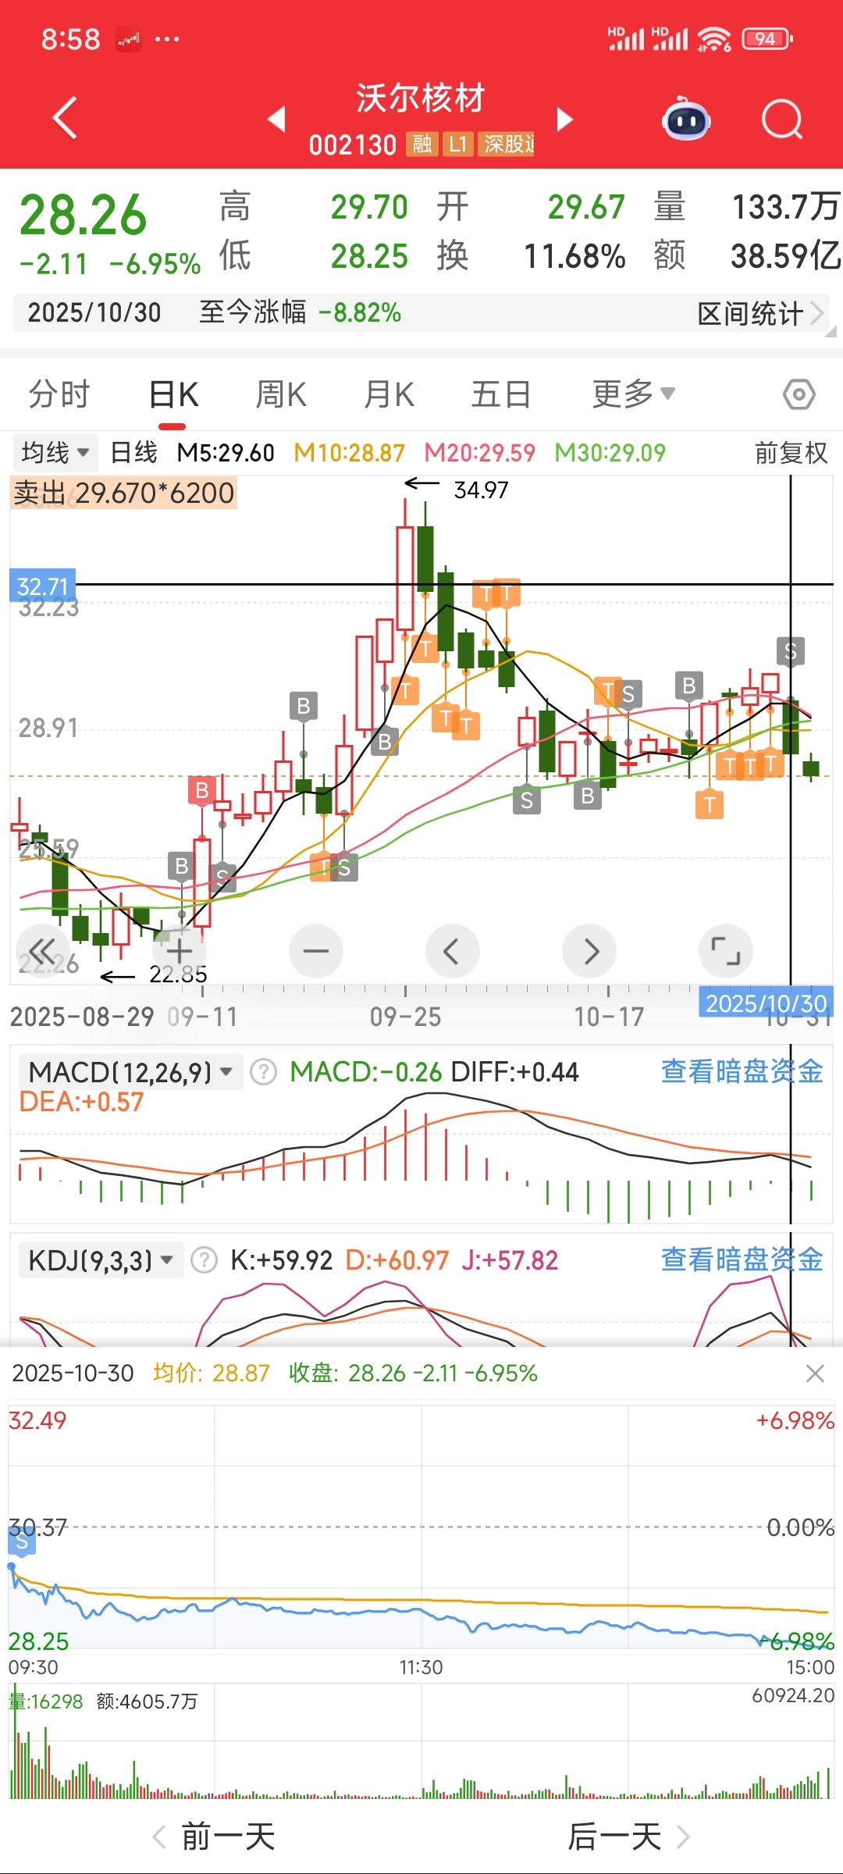The height and width of the screenshot is (1874, 843).
Task: Tap the 至今涨幅 -8.82% text
Action: coord(300,312)
